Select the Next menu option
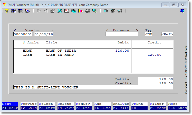The width and height of the screenshot is (192, 115). (10, 104)
